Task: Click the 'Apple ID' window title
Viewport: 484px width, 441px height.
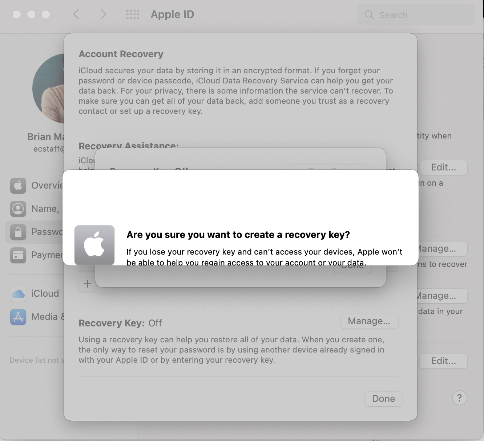Action: [172, 15]
